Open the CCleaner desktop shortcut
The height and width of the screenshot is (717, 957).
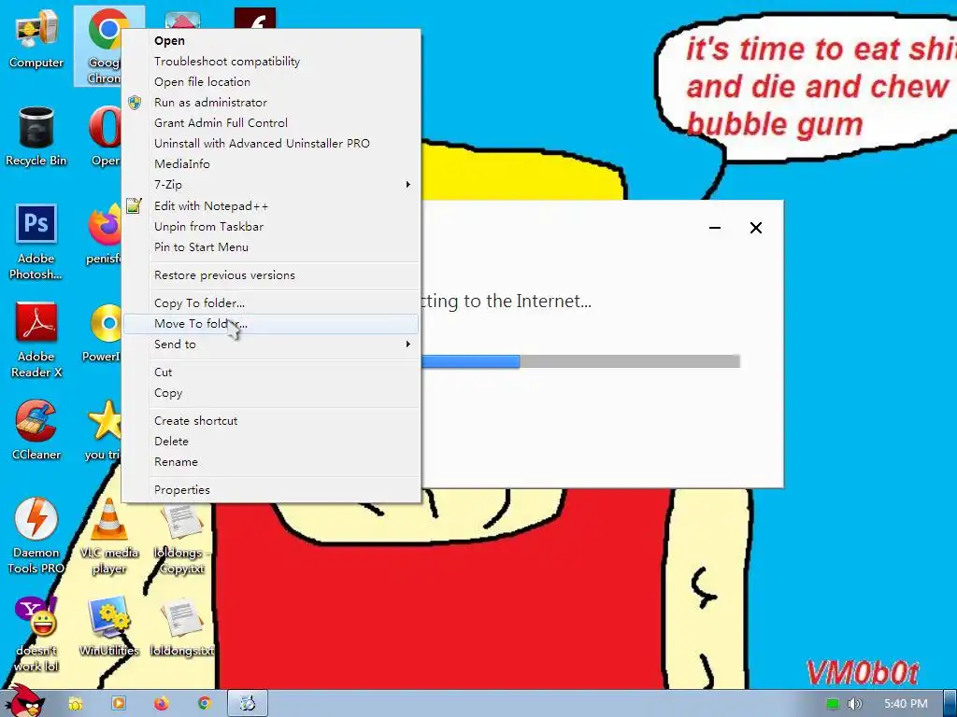(x=36, y=431)
